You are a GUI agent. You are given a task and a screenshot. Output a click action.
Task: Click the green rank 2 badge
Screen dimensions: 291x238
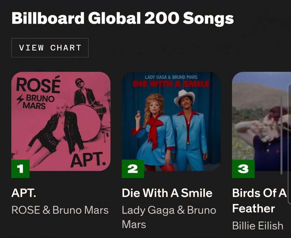click(133, 169)
